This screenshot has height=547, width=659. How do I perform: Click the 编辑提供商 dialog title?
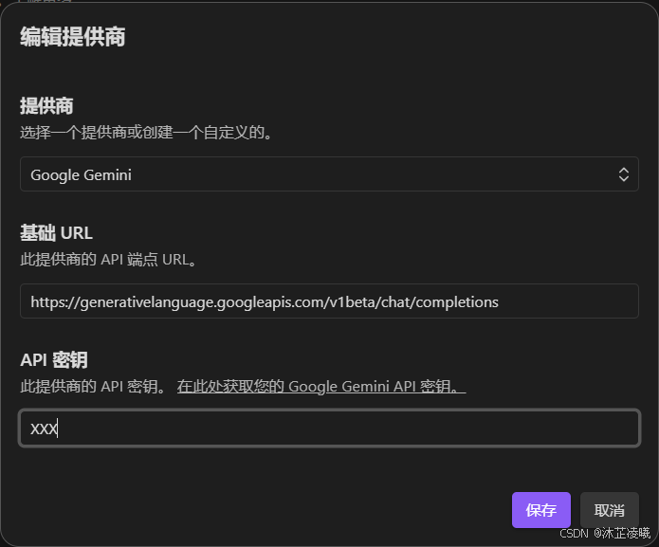point(73,37)
